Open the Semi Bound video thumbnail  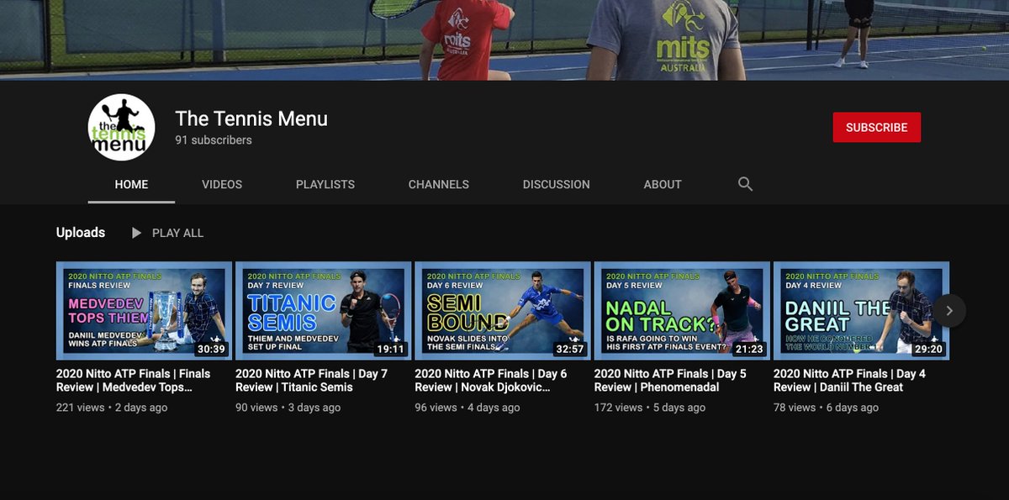(x=503, y=311)
